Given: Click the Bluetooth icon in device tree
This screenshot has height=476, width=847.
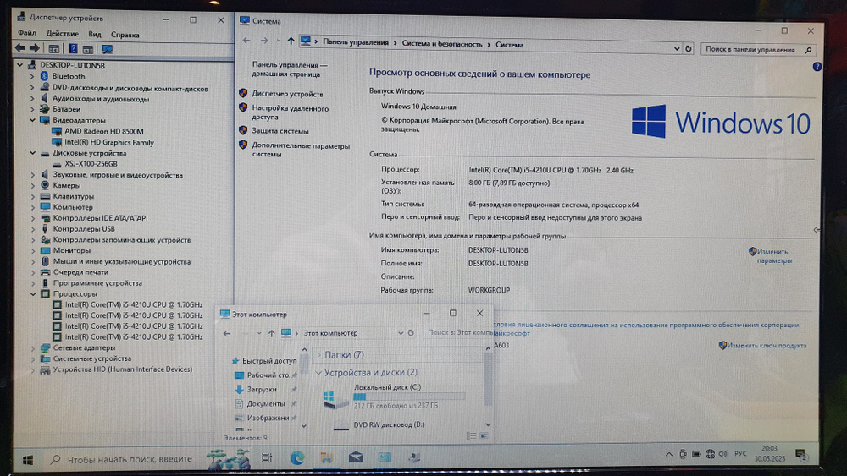Looking at the screenshot, I should [44, 76].
